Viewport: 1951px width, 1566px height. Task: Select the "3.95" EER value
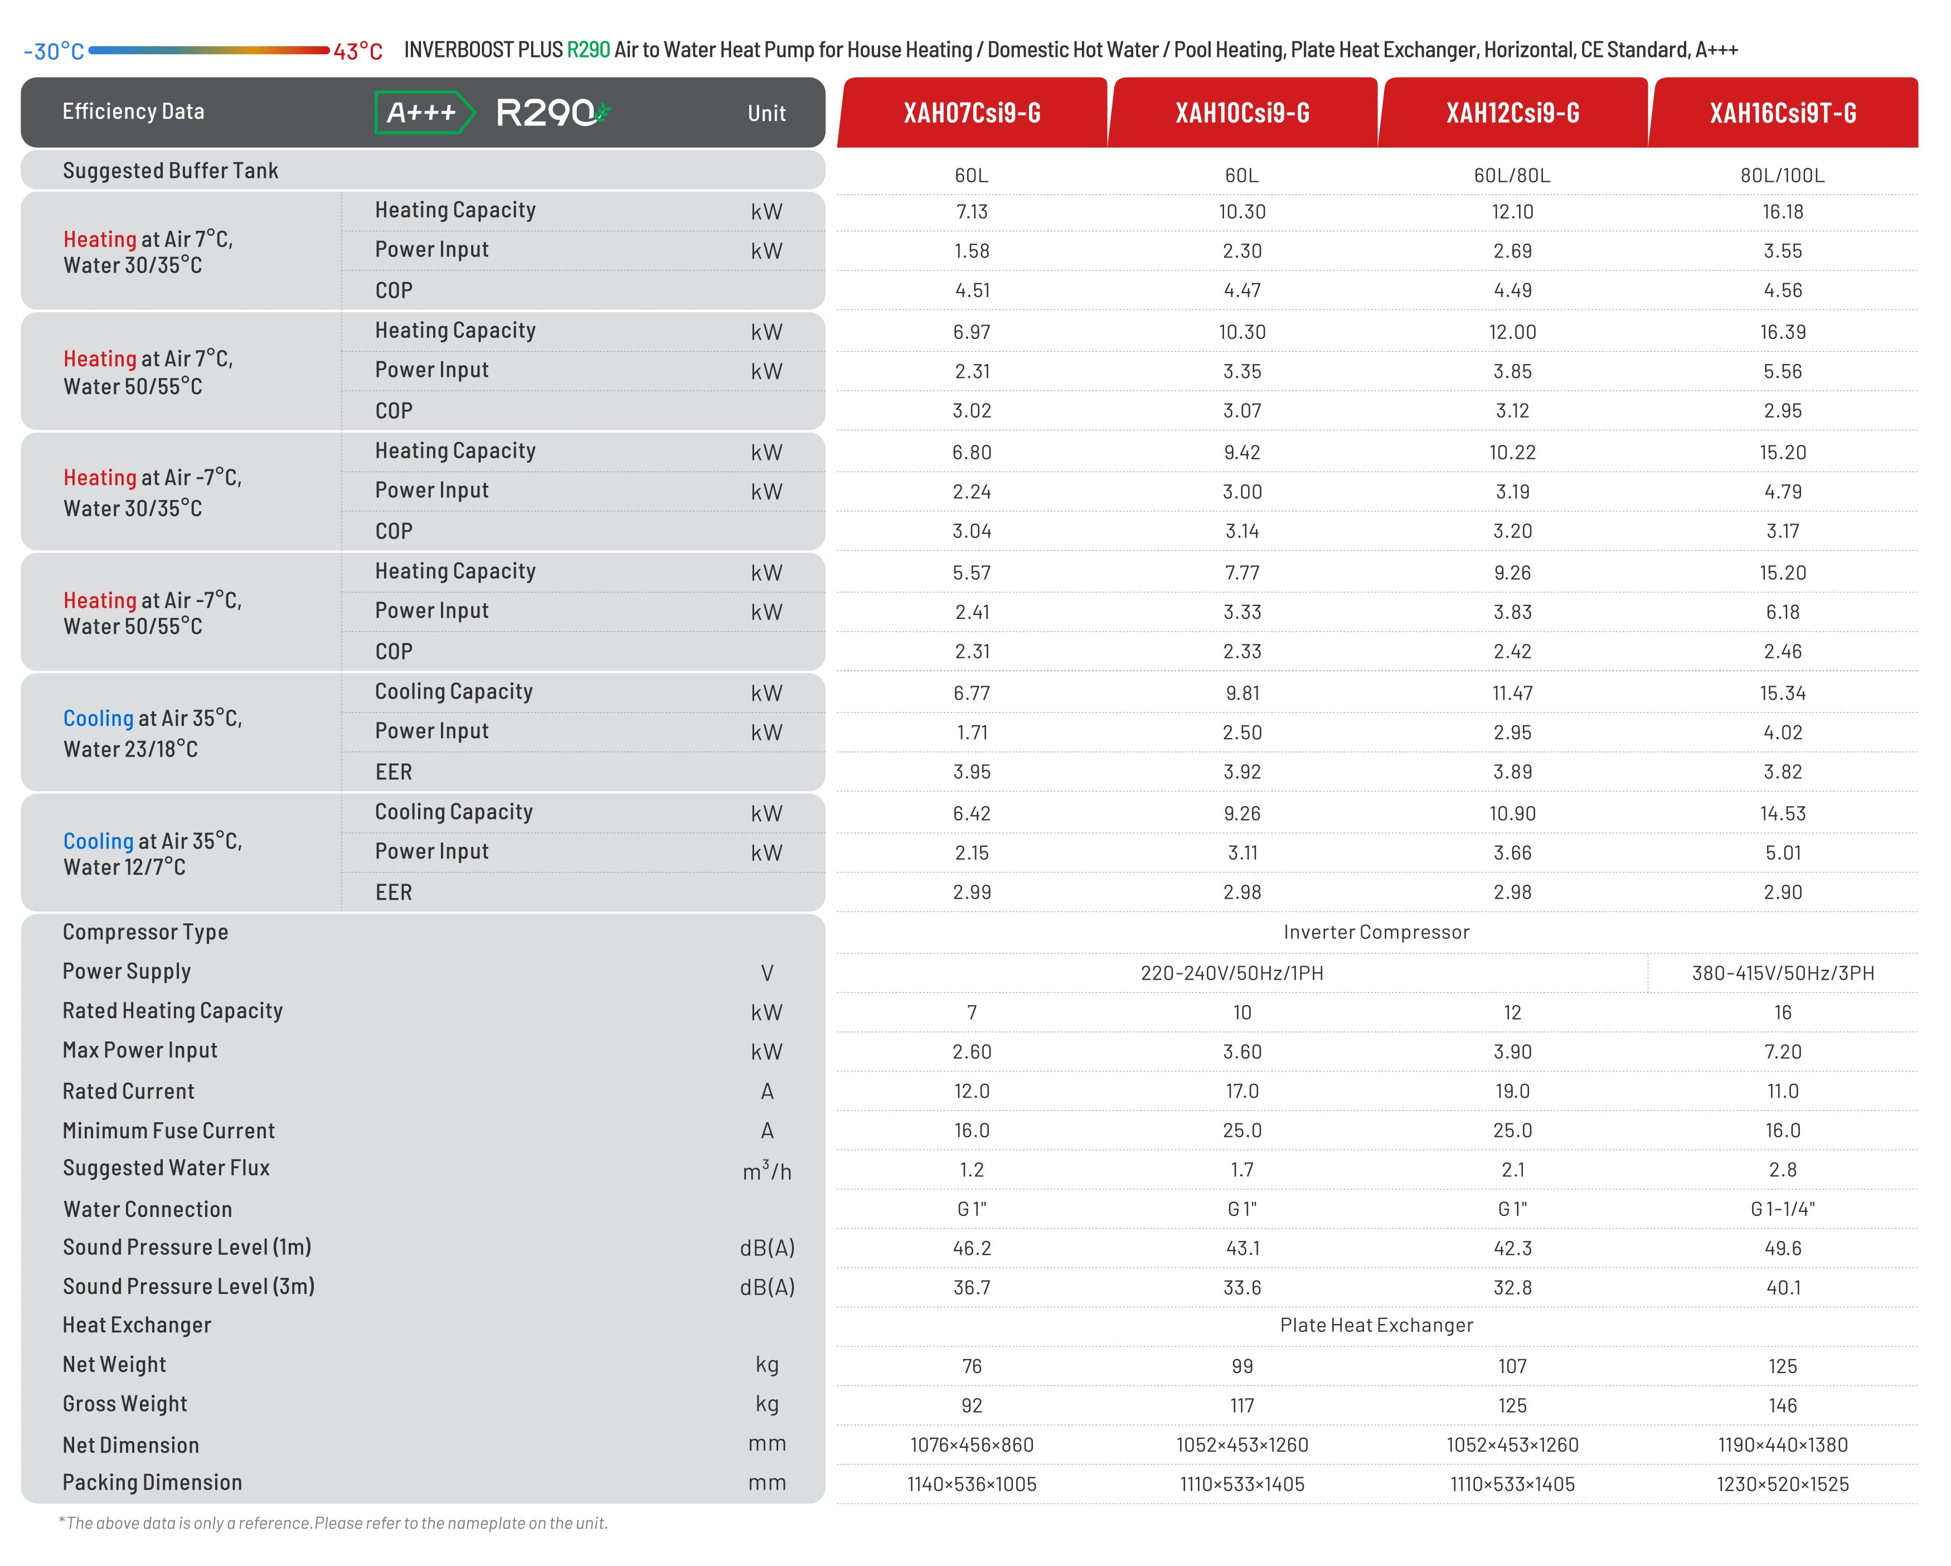(972, 772)
